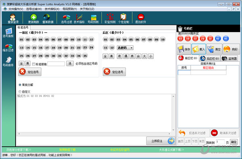Switch to the 标准选号 tab
242x159 pixels.
click(23, 27)
